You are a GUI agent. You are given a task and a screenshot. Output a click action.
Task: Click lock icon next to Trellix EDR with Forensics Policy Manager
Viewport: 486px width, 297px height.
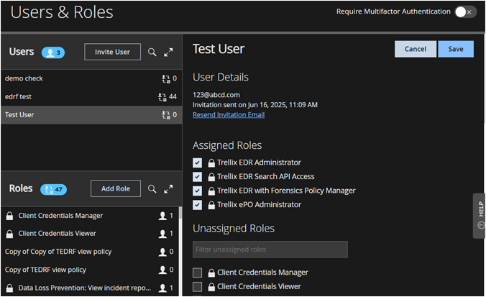[211, 191]
